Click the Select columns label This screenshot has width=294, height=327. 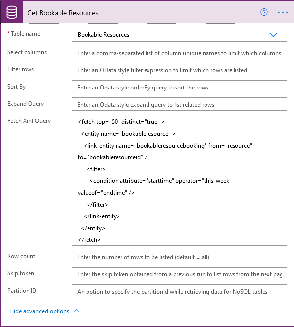tap(27, 52)
